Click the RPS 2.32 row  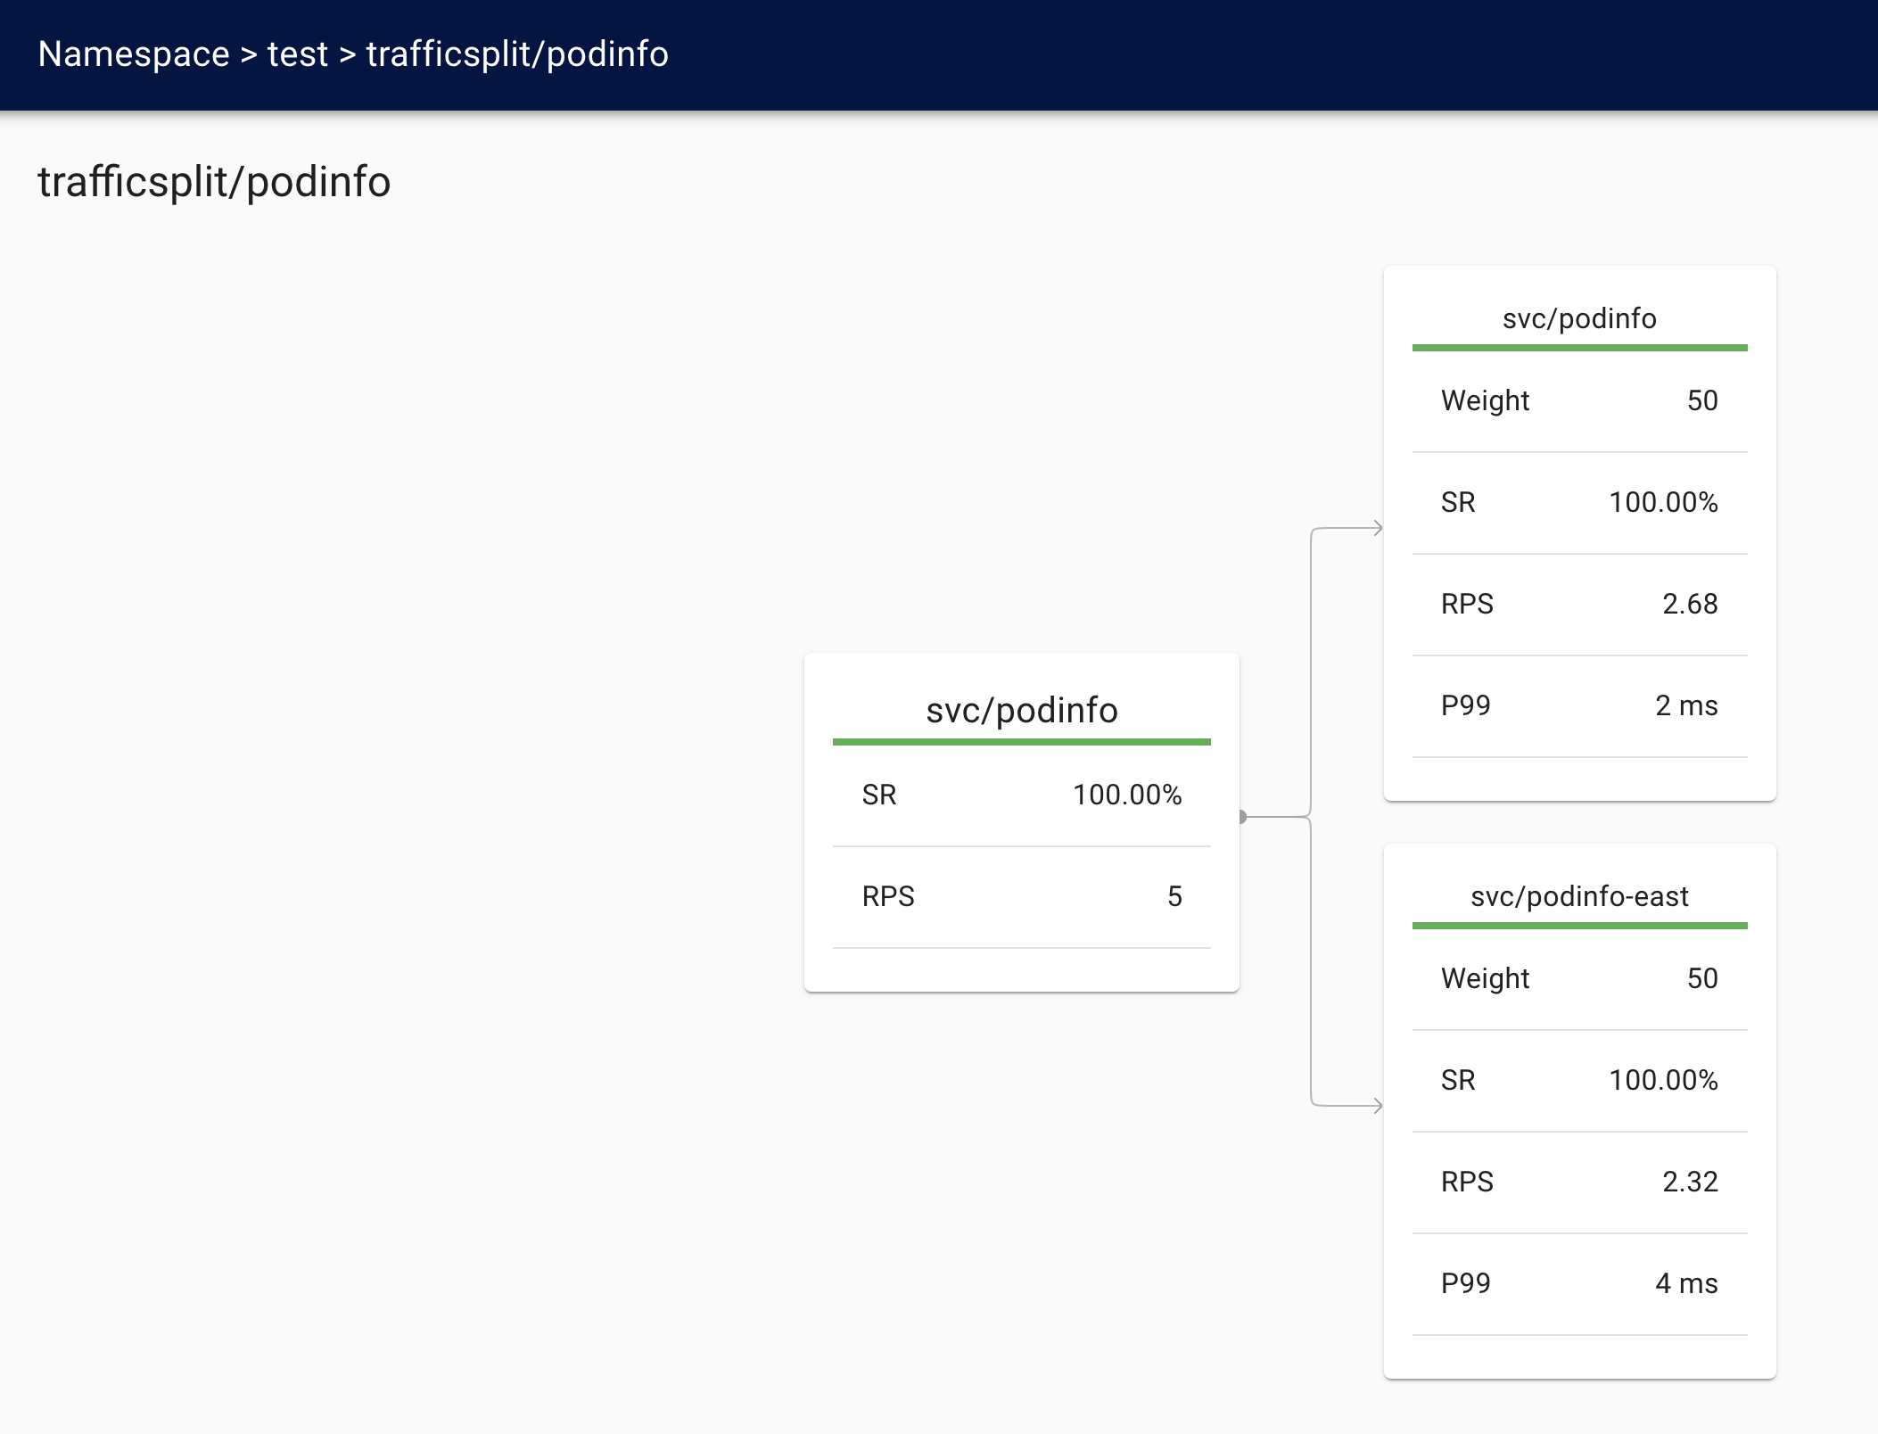tap(1578, 1182)
